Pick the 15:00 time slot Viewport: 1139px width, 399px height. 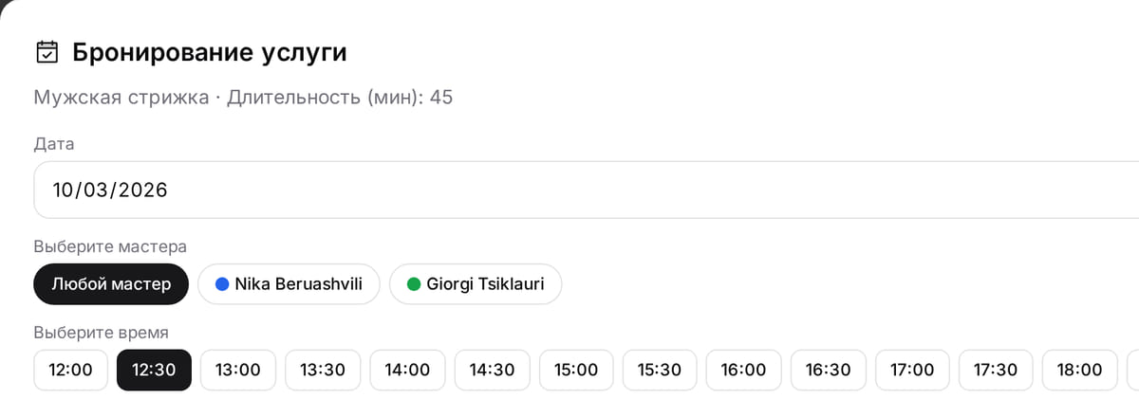click(576, 370)
